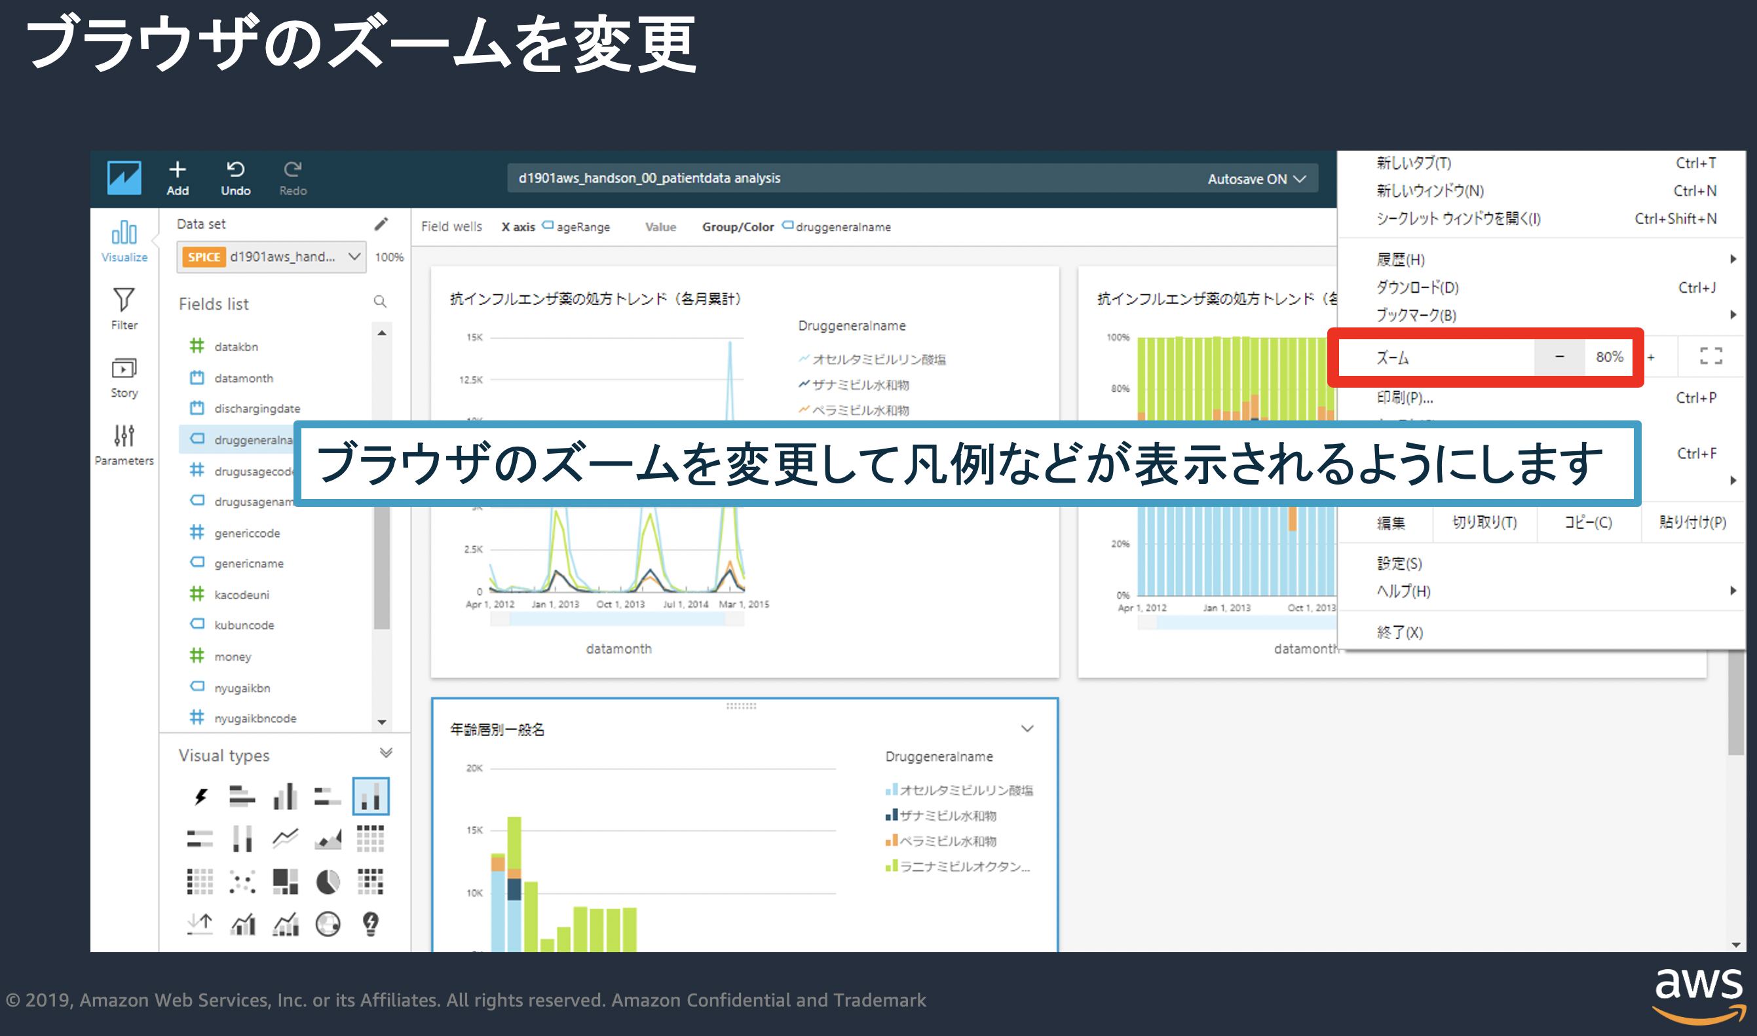Select the AutoGraph lightning visual type
Screen dimensions: 1757x1036
point(201,796)
